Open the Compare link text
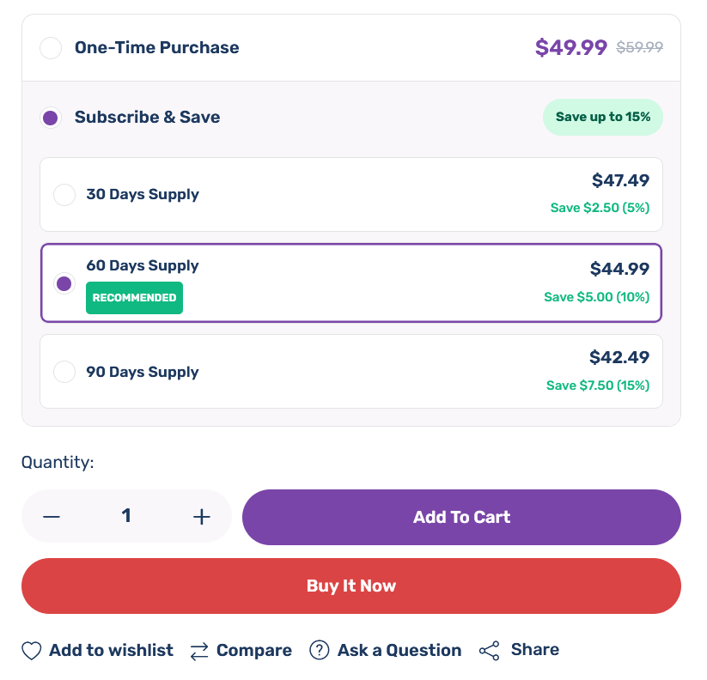707x680 pixels. tap(254, 651)
